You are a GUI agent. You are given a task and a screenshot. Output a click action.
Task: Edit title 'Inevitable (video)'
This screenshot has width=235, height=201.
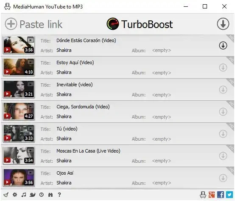tap(75, 85)
